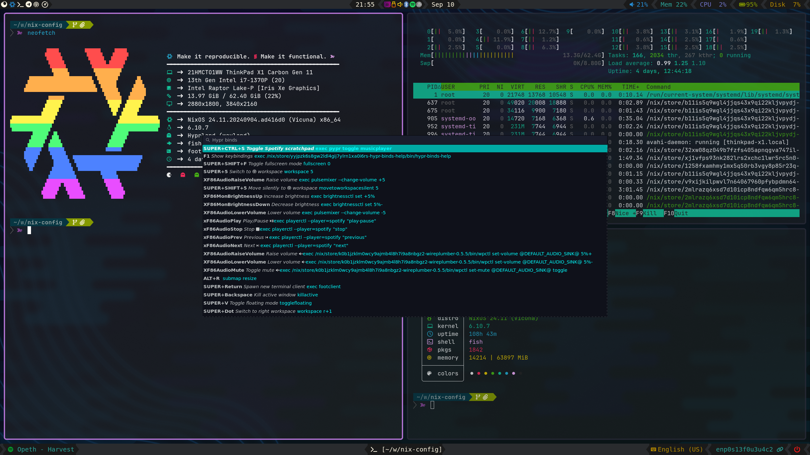
Task: Click the enp0s13f0u3u4c2 network indicator
Action: [x=744, y=449]
